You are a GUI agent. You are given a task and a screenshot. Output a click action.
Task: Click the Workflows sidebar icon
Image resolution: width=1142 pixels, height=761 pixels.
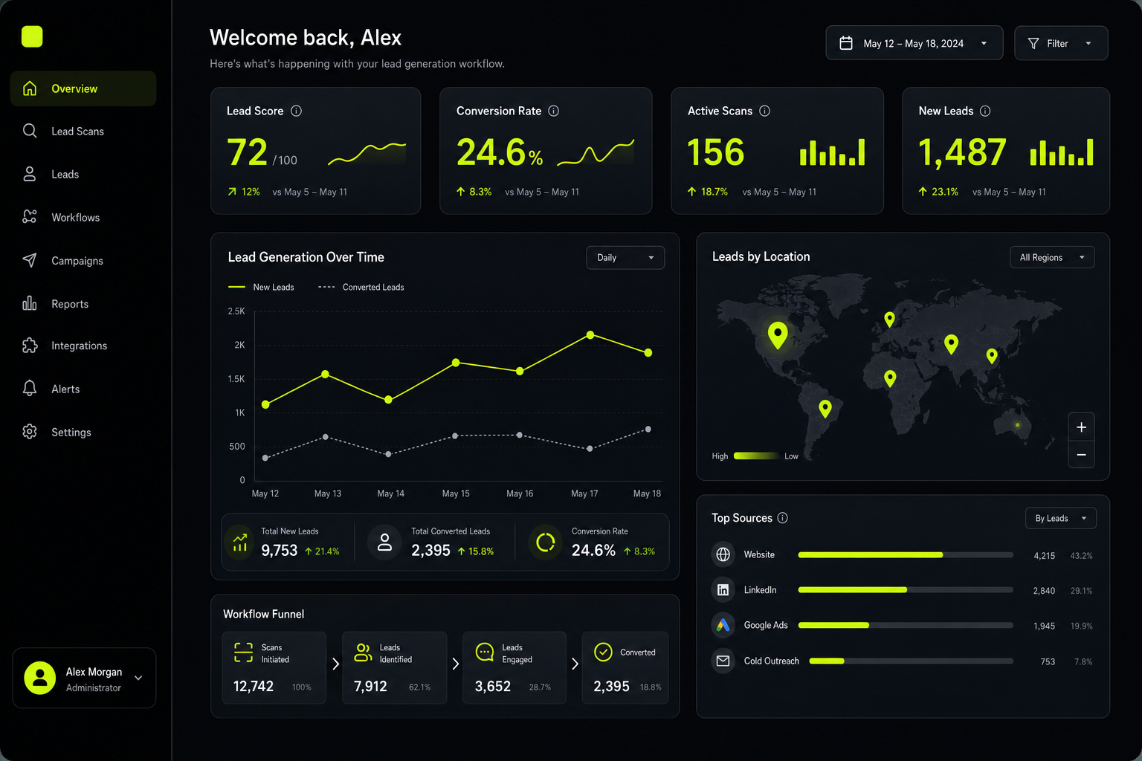pos(30,217)
